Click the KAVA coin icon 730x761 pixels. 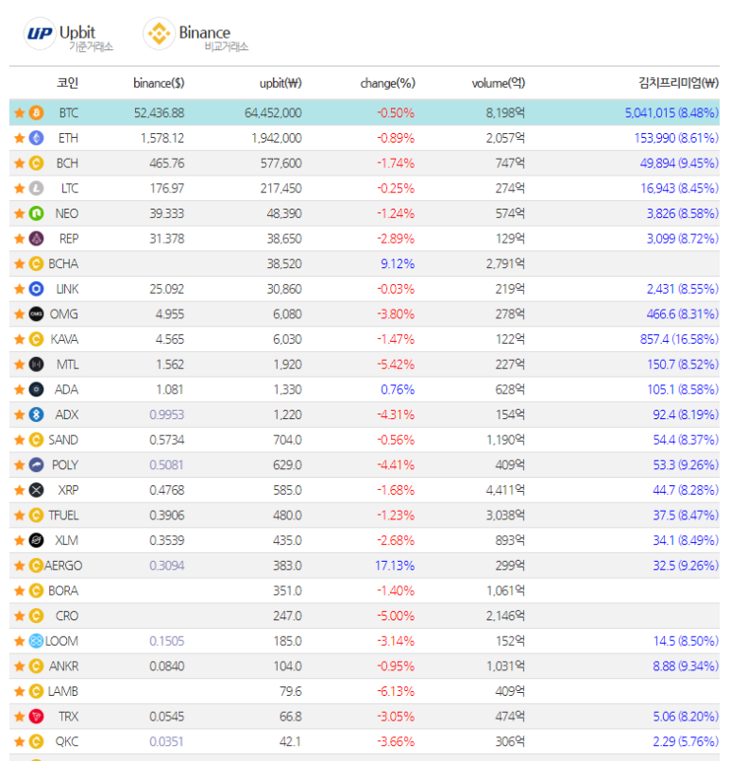click(37, 339)
